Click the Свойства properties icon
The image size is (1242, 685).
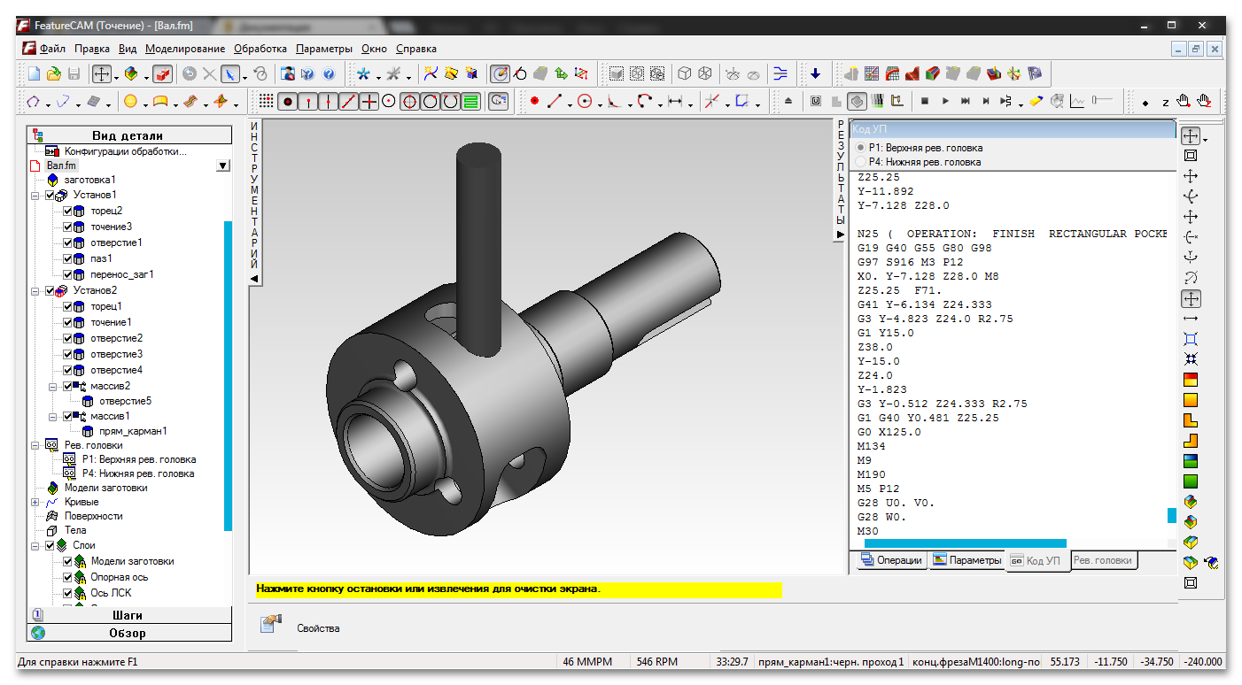[x=270, y=626]
